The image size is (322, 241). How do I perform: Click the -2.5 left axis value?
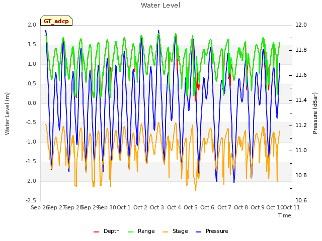[x=31, y=200]
